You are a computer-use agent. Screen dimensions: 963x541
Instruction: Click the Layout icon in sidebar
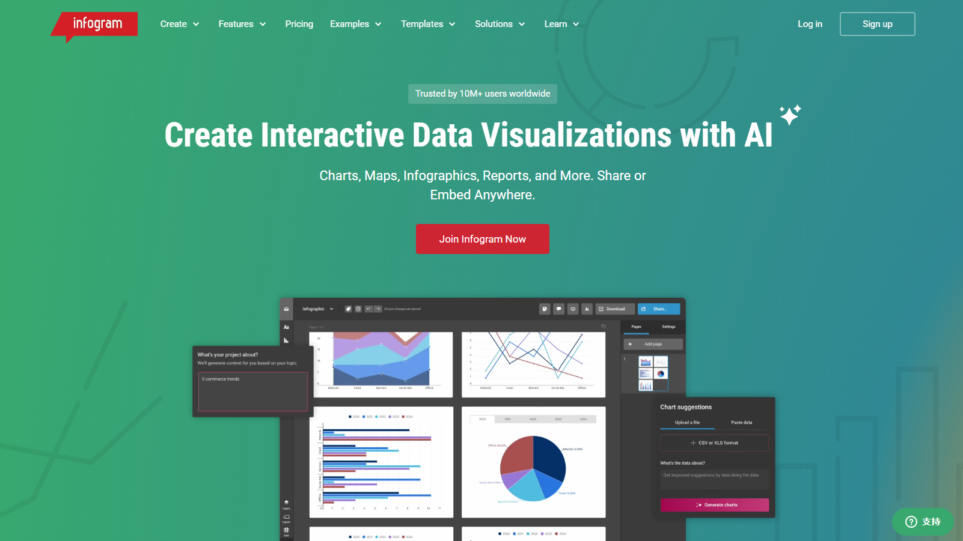click(287, 518)
